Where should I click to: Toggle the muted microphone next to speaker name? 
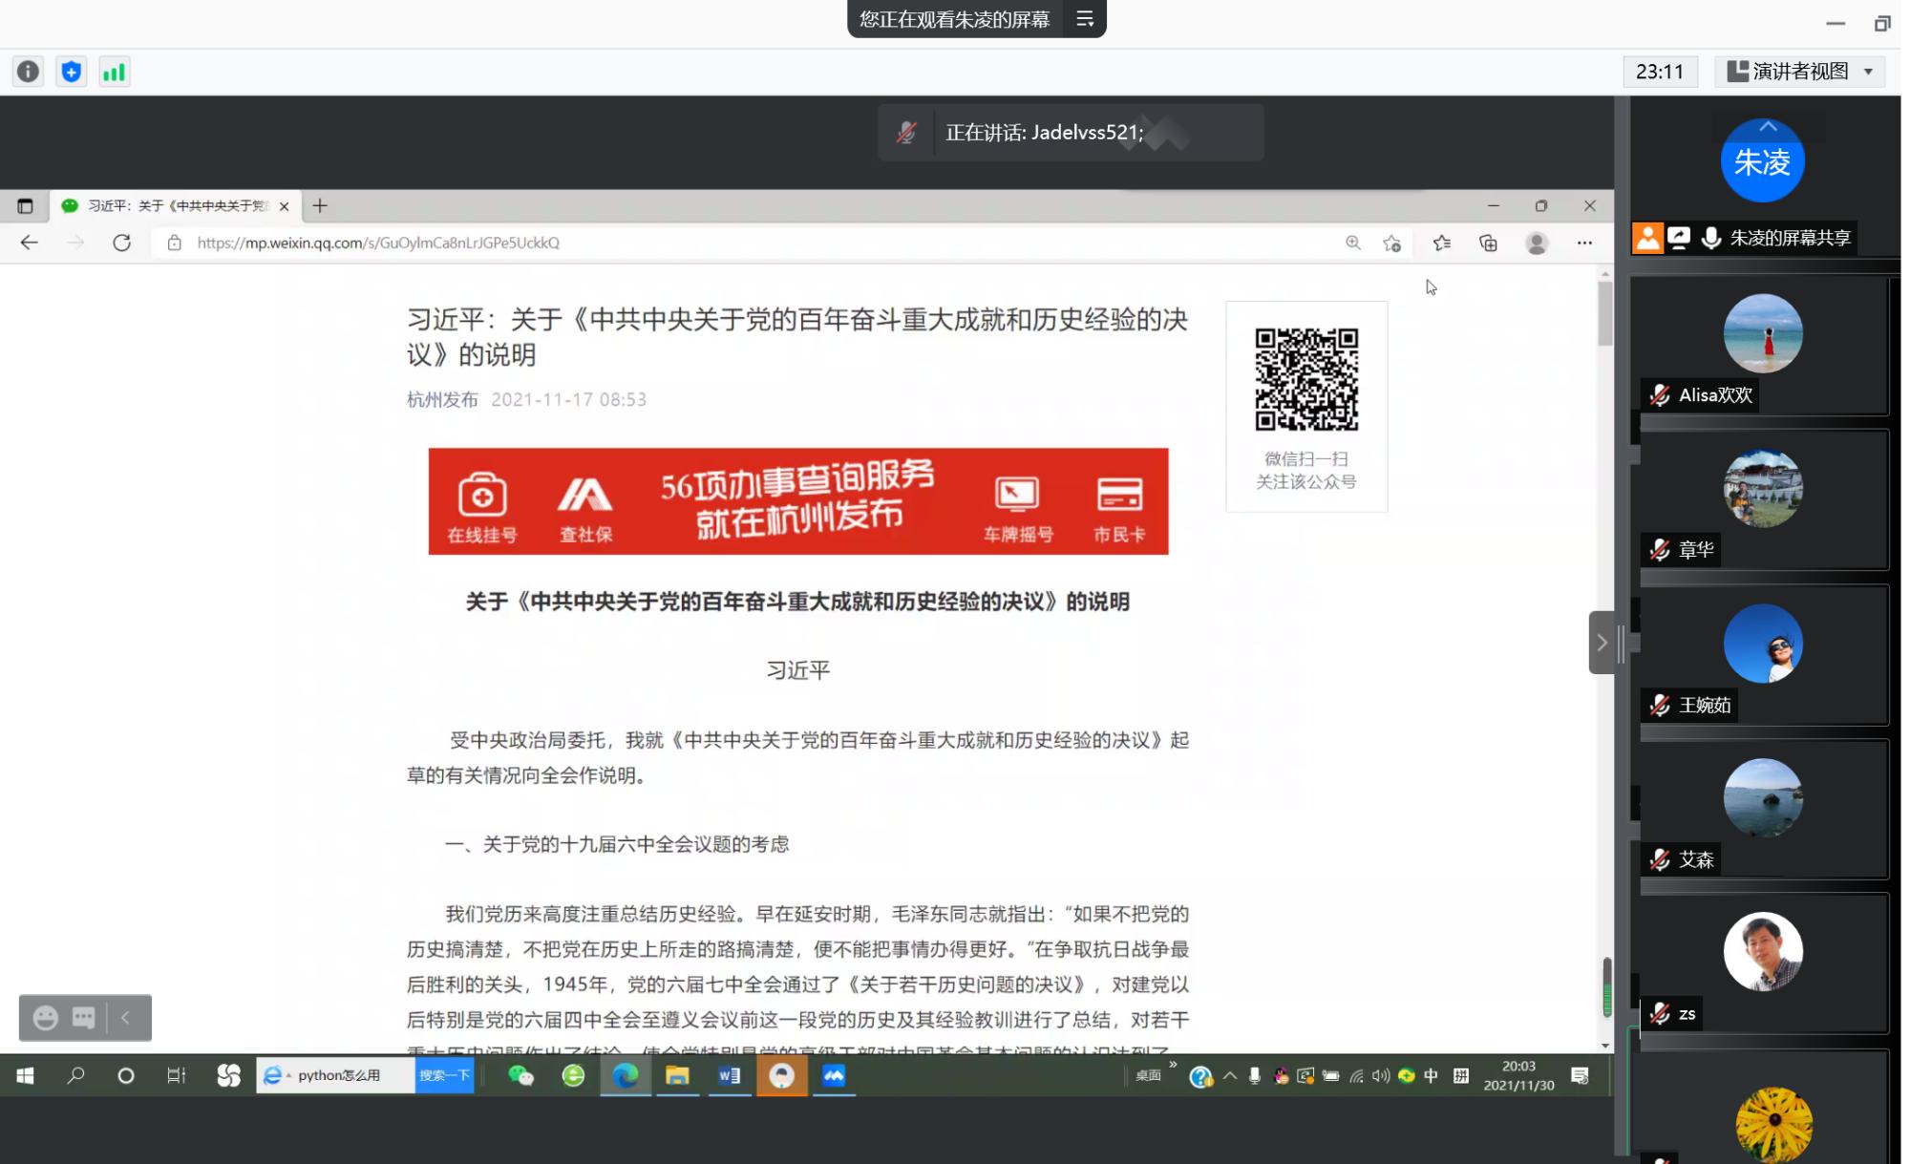[906, 133]
